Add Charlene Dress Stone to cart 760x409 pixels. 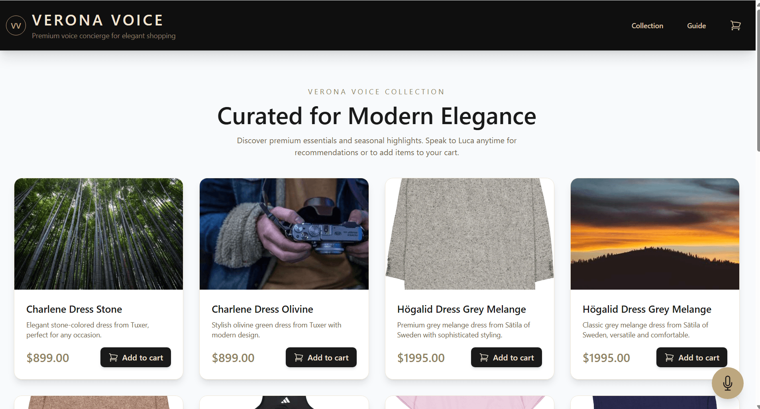click(x=136, y=357)
